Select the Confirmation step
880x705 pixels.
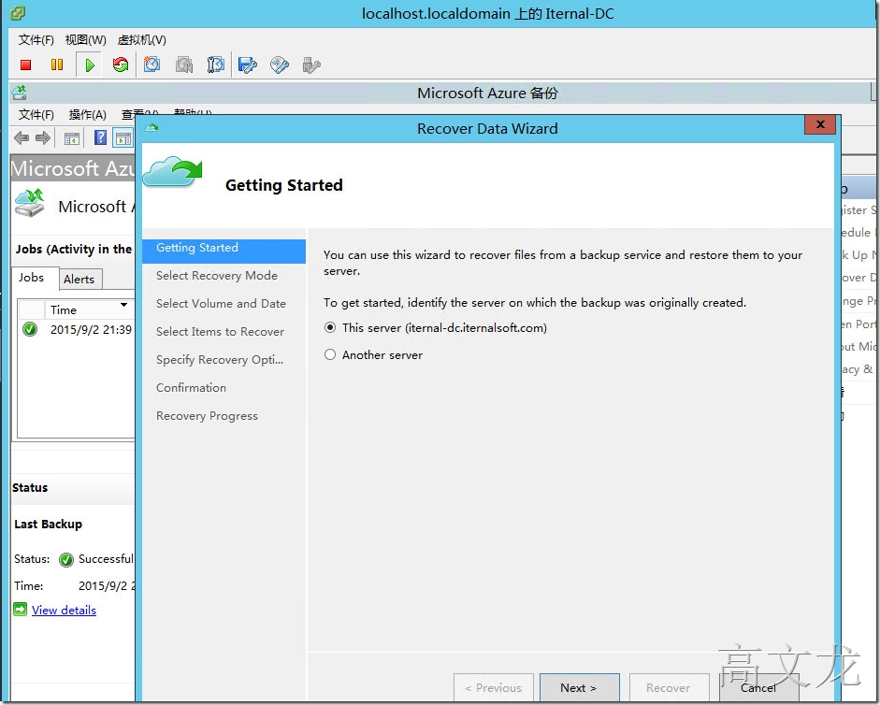[191, 388]
